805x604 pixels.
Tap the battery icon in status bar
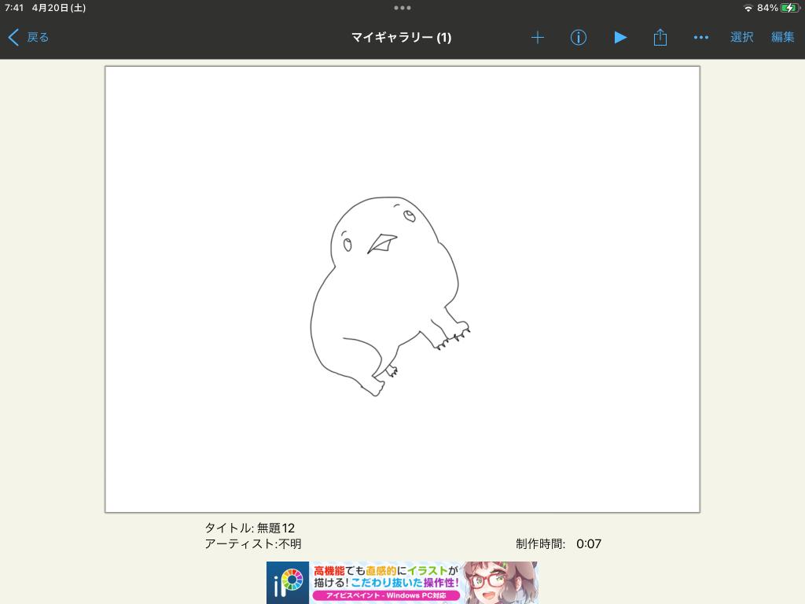click(788, 8)
